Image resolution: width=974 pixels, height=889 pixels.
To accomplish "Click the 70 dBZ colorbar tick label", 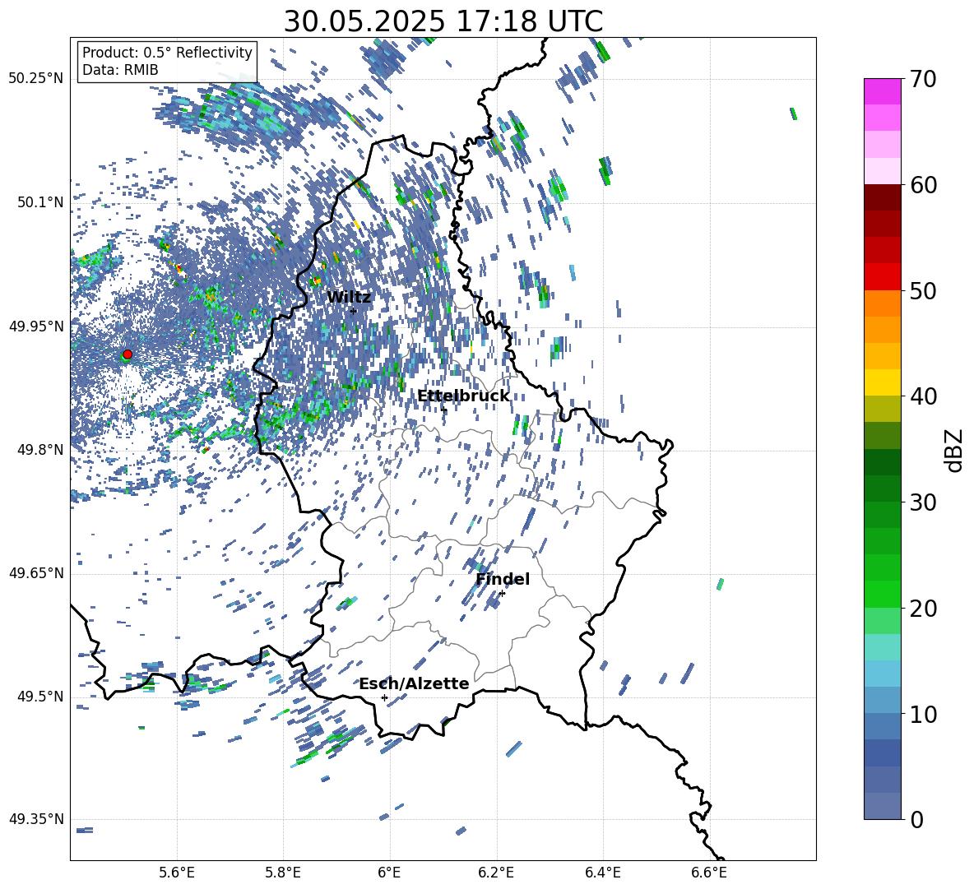I will (x=923, y=79).
